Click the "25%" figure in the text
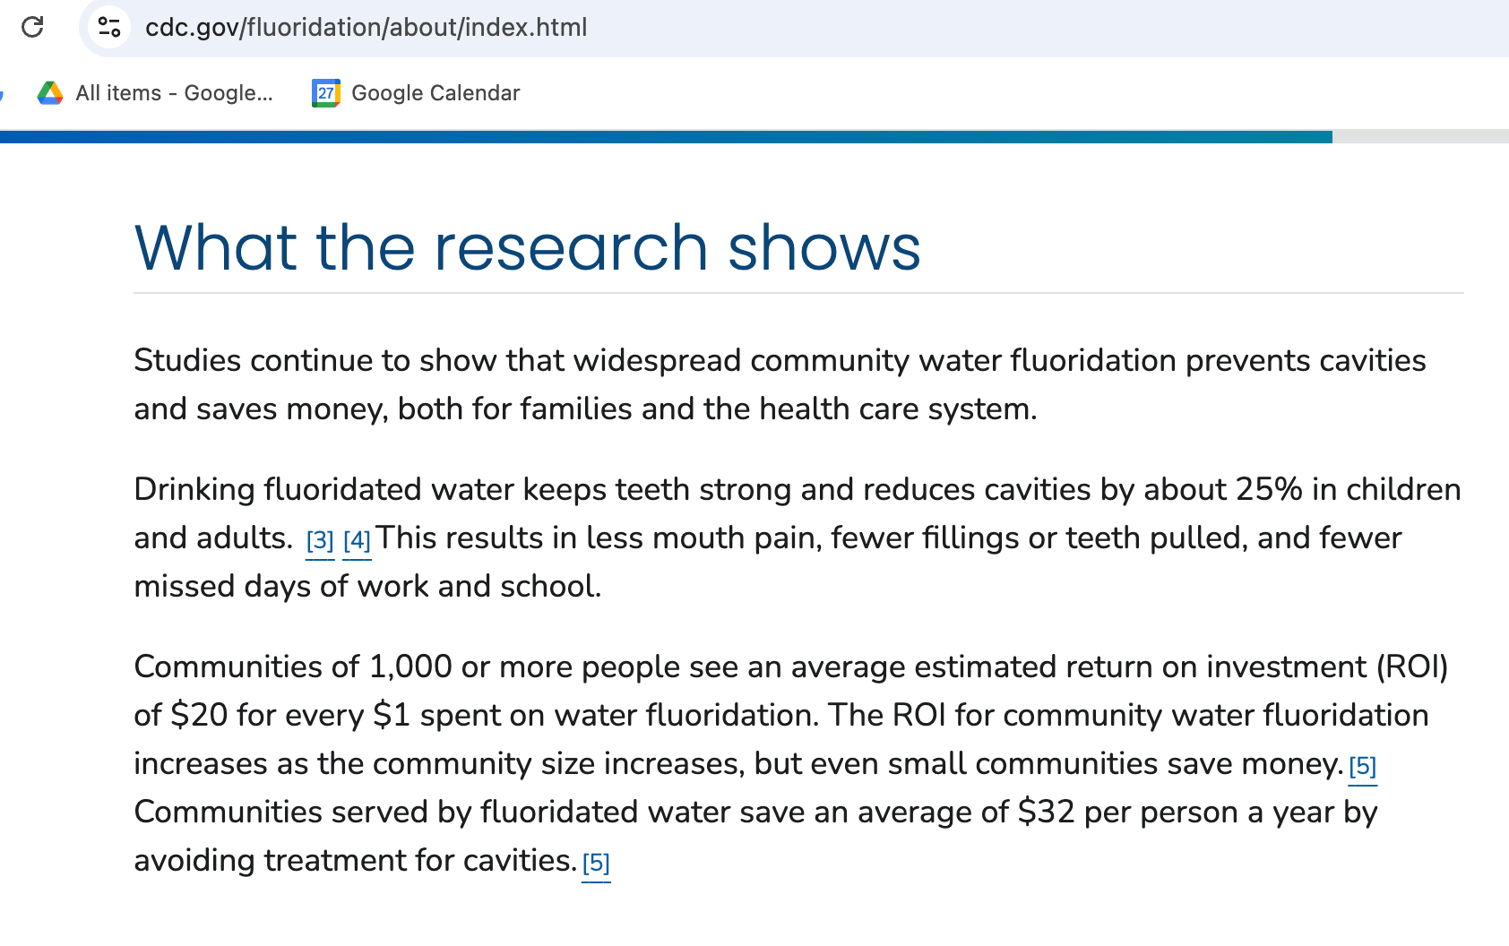Screen dimensions: 1509x946 (x=1269, y=490)
